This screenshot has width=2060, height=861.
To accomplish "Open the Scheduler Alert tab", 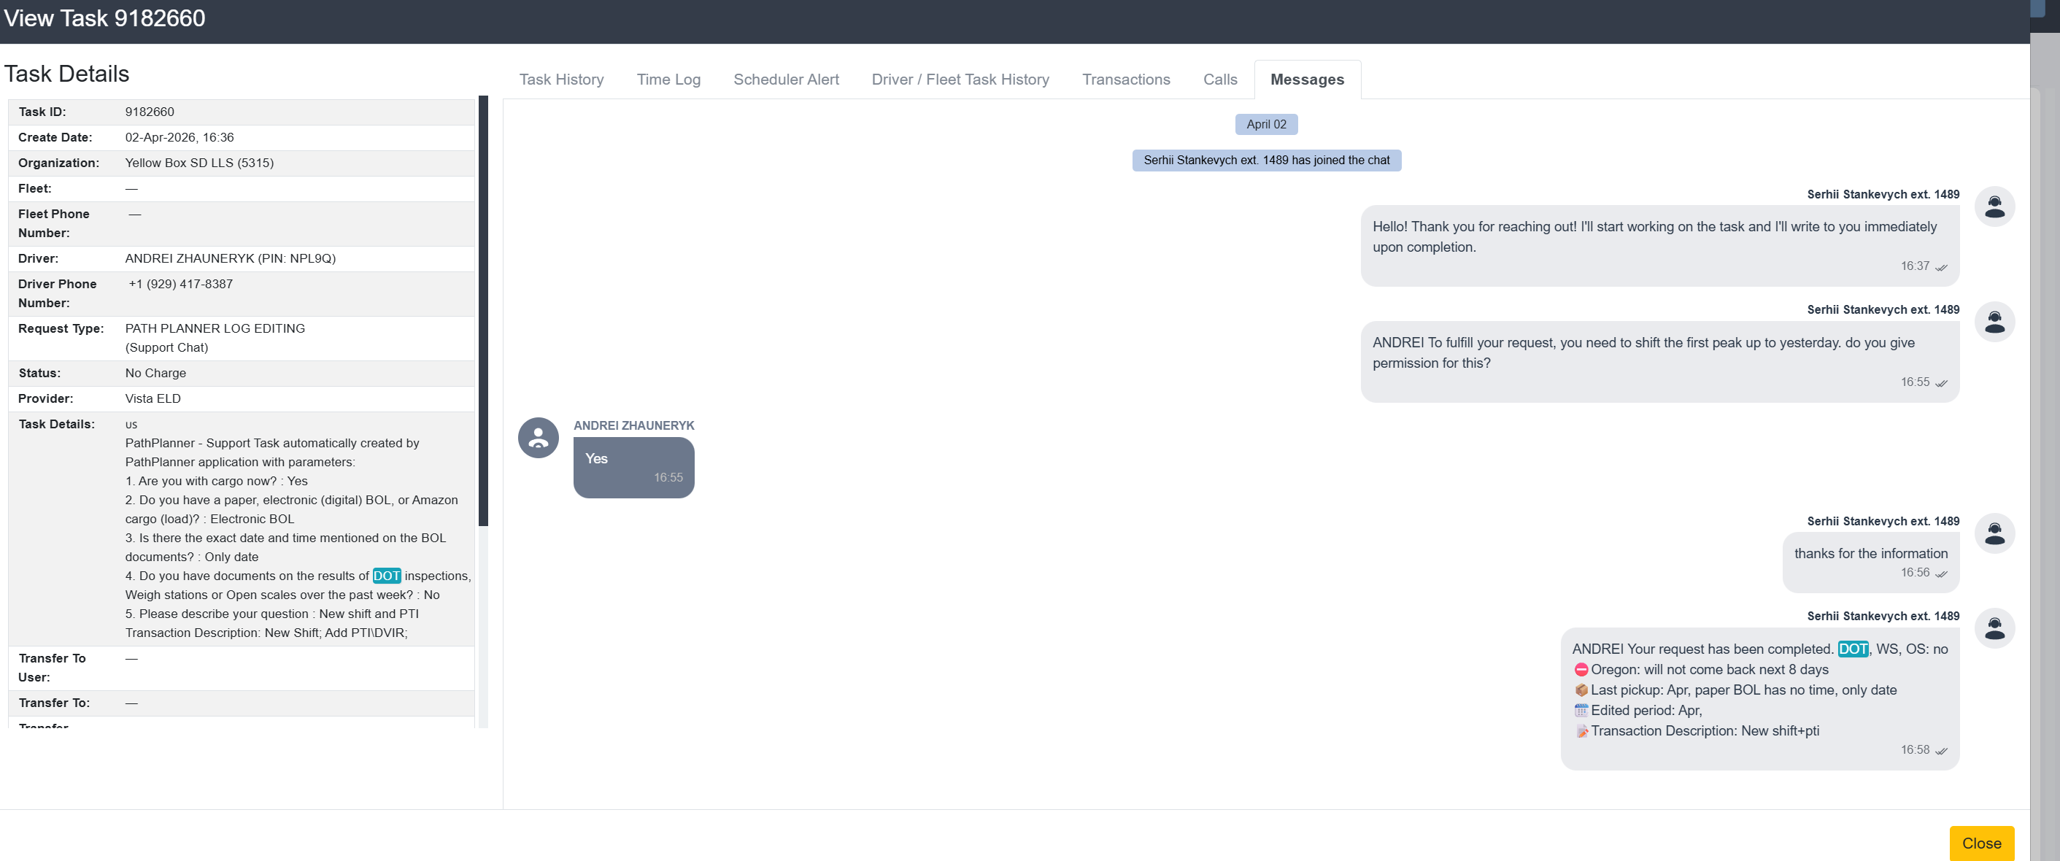I will pyautogui.click(x=785, y=79).
